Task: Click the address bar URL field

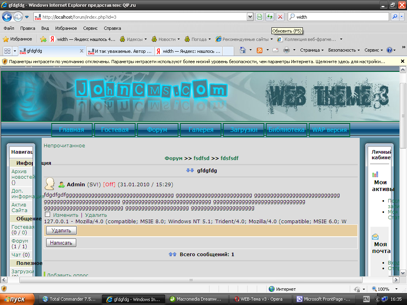Action: click(x=140, y=17)
